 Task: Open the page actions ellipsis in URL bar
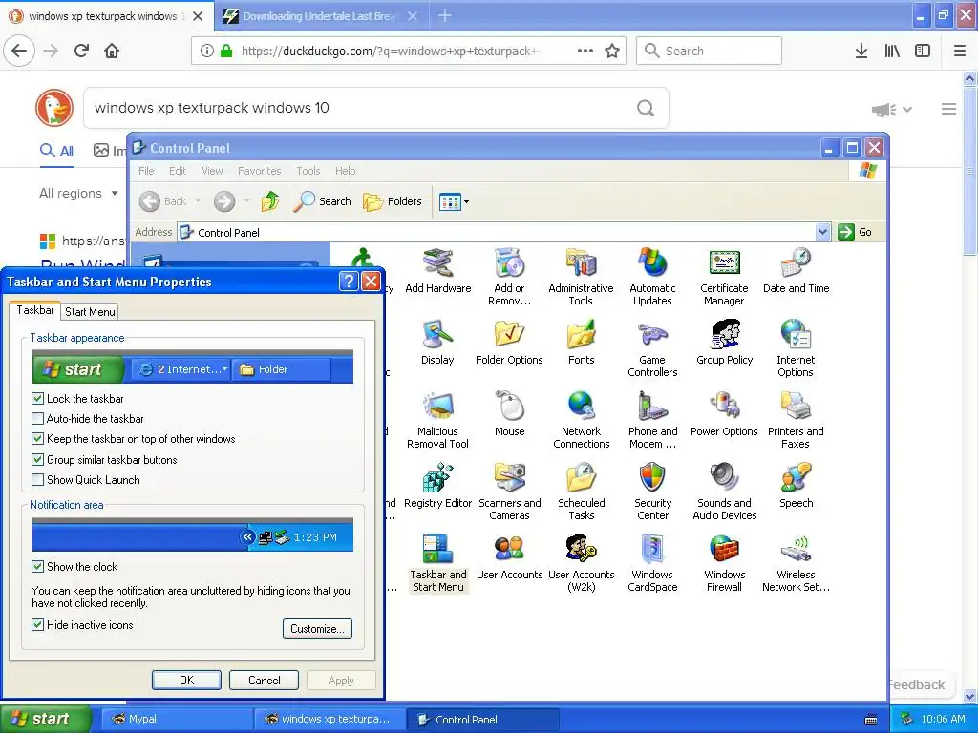[x=585, y=51]
